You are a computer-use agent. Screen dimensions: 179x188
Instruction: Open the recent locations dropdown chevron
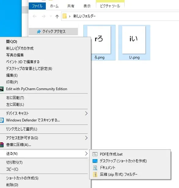(x=51, y=16)
